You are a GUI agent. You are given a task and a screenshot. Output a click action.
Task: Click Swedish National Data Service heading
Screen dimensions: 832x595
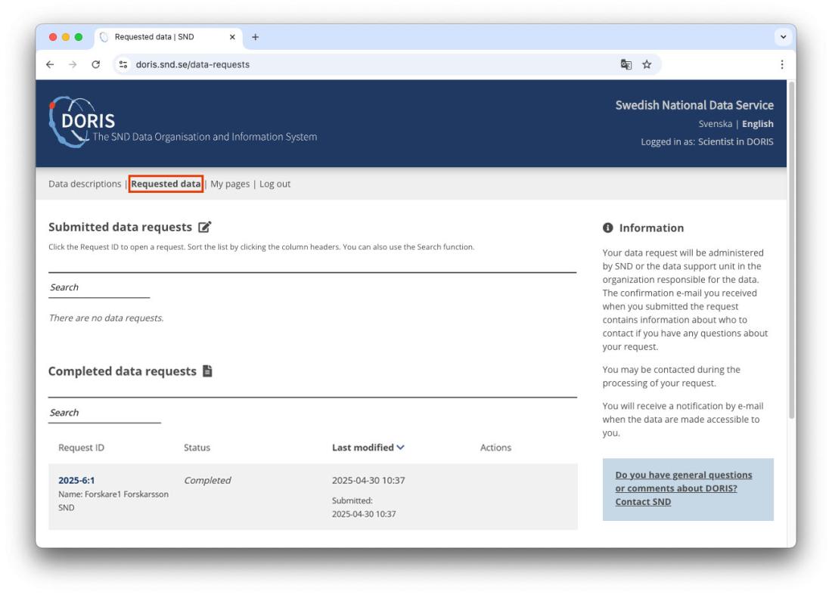pos(694,105)
